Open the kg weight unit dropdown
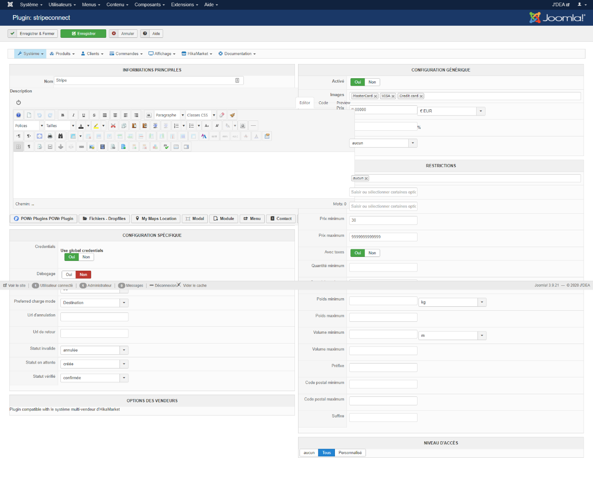593x480 pixels. [x=453, y=302]
